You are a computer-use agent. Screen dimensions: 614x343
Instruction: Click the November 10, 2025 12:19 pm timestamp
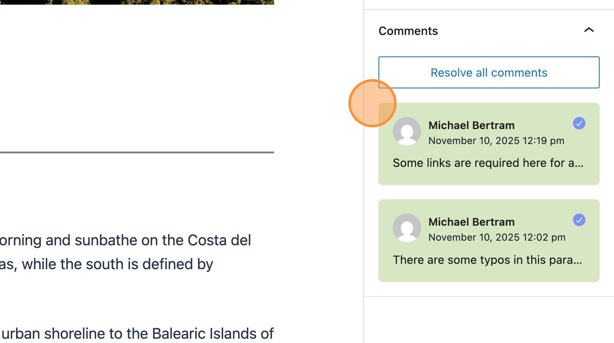click(496, 141)
